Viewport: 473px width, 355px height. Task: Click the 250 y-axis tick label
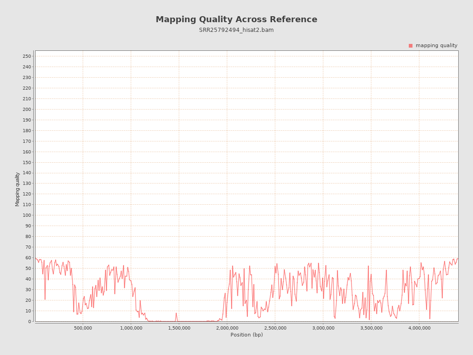(x=27, y=56)
